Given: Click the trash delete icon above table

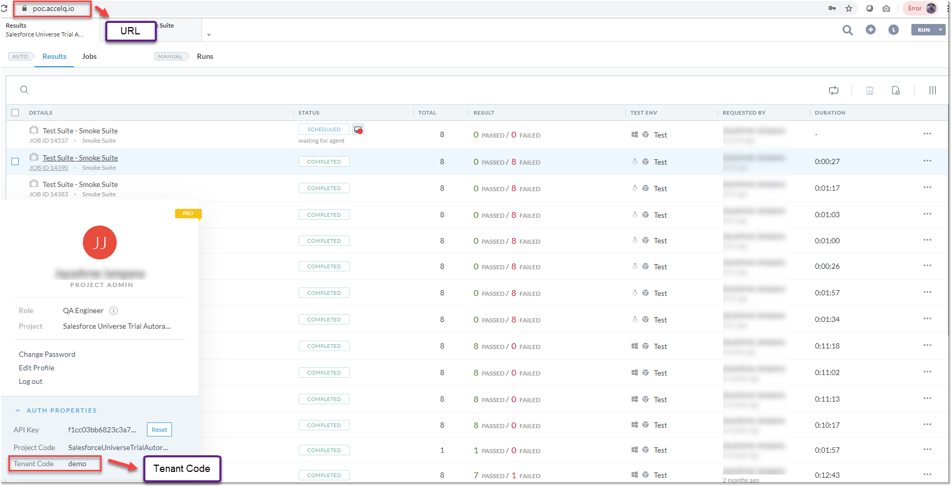Looking at the screenshot, I should 870,91.
